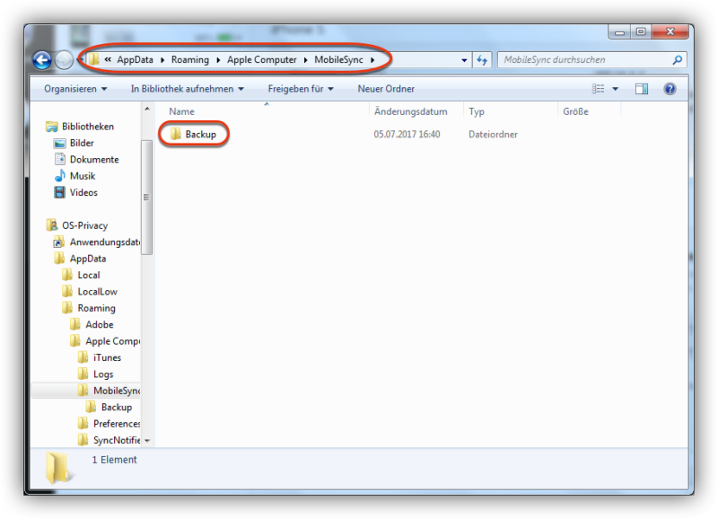Select the Backup folder in file list
Image resolution: width=718 pixels, height=519 pixels.
click(x=200, y=134)
